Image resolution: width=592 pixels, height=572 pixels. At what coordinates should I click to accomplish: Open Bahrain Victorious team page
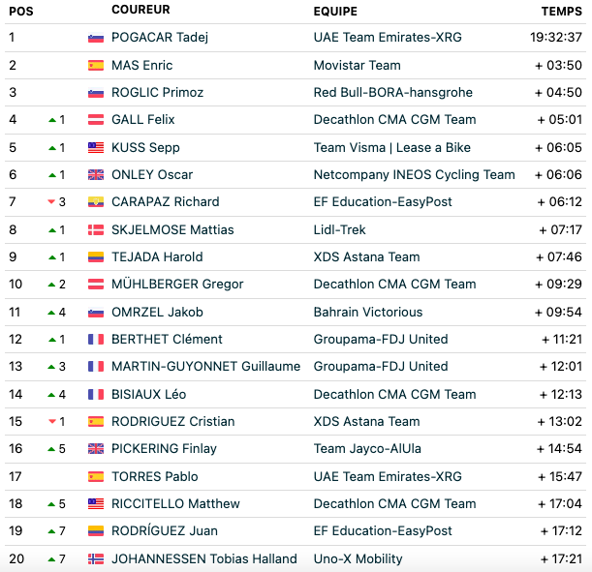368,313
